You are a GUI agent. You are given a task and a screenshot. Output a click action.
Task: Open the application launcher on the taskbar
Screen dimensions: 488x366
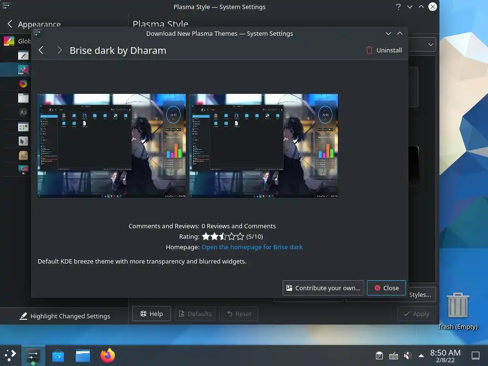click(x=10, y=355)
